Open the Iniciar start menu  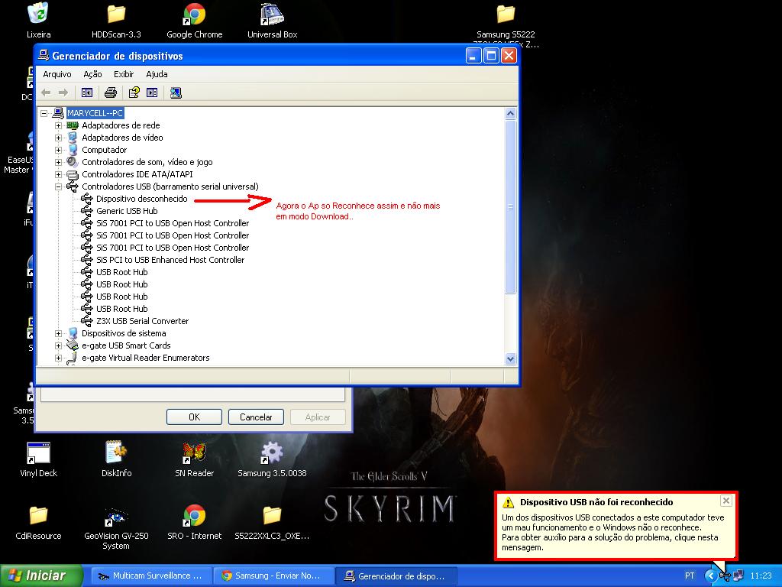click(41, 576)
